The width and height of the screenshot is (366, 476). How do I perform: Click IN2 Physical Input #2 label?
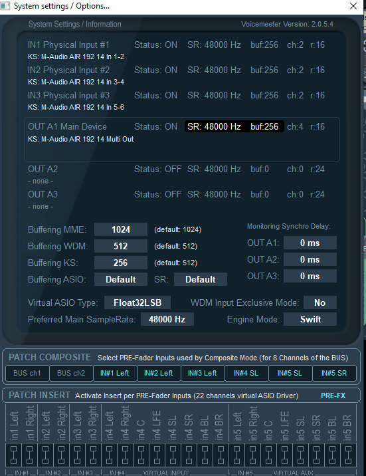coord(68,70)
